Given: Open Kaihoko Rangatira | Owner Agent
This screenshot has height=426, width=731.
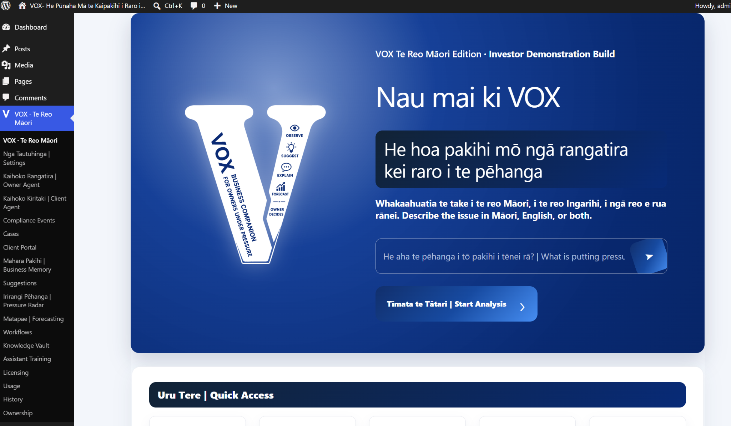Looking at the screenshot, I should [30, 180].
